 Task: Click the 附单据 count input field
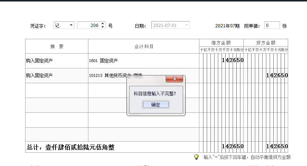click(272, 26)
